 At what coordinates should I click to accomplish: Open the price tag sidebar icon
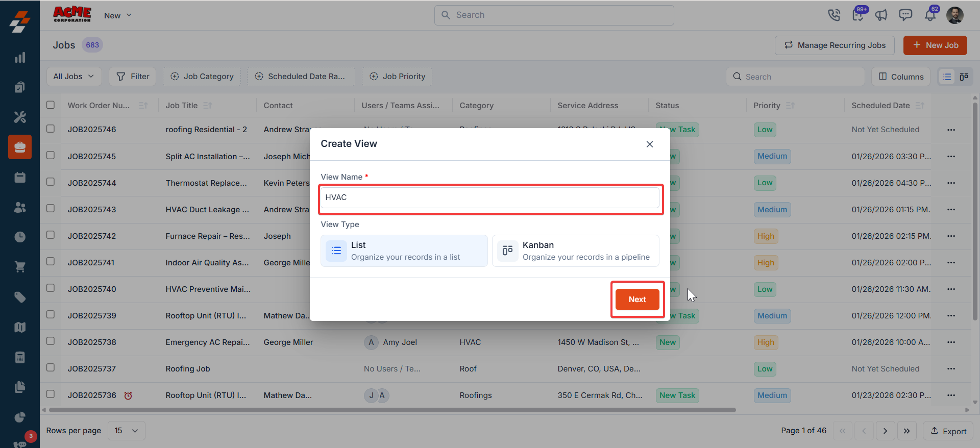20,297
